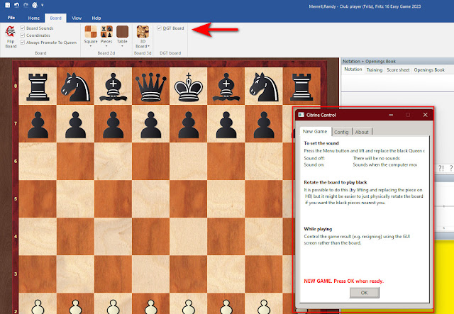Select the Board ribbon tab
The width and height of the screenshot is (454, 314).
click(55, 18)
